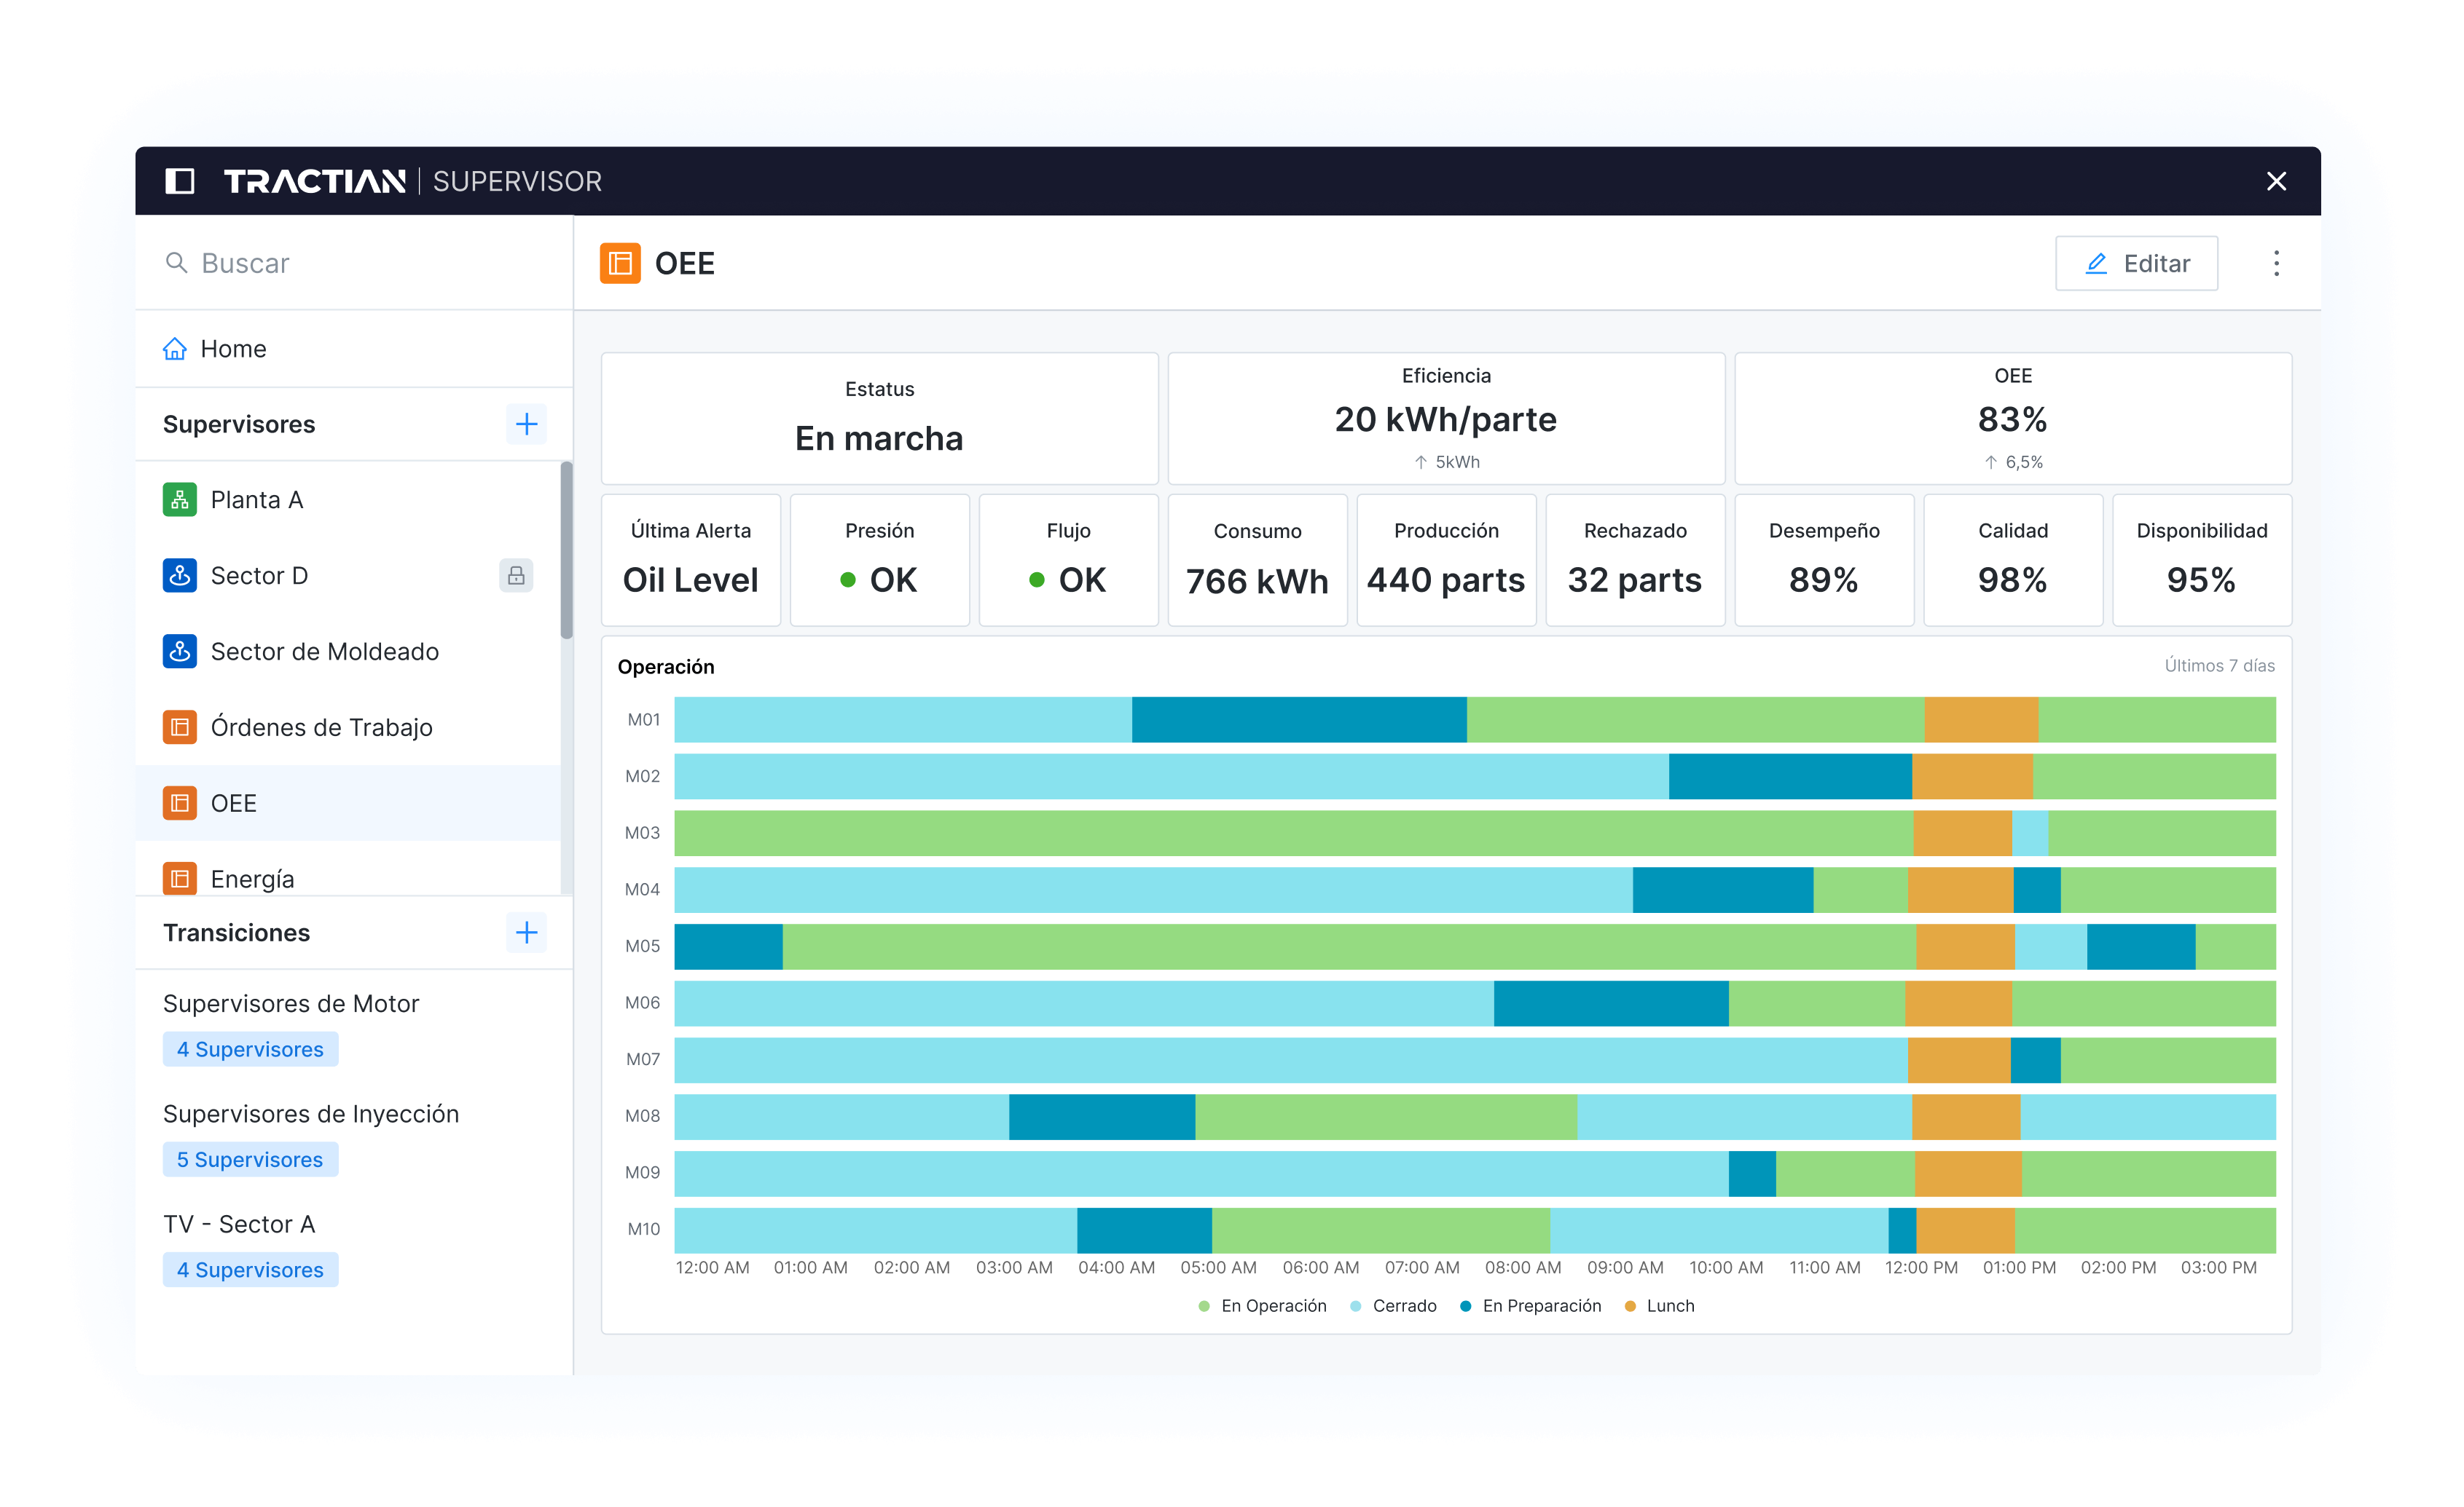Click the search magnifier icon
The height and width of the screenshot is (1507, 2464).
pyautogui.click(x=176, y=263)
